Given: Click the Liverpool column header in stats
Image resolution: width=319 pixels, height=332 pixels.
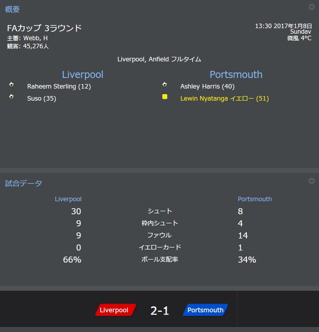Looking at the screenshot, I should click(x=68, y=199).
